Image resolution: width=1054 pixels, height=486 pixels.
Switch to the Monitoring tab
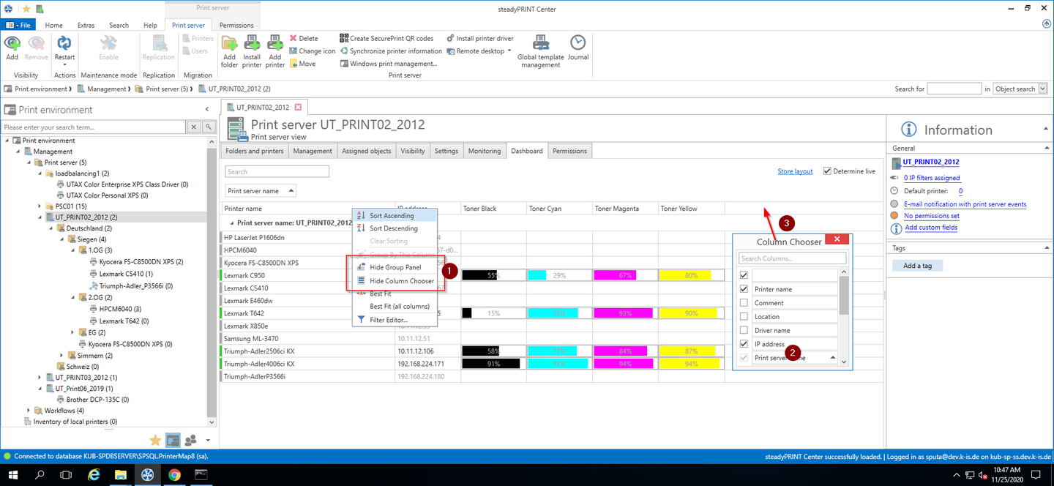(485, 151)
